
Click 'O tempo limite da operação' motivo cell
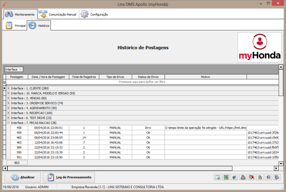click(x=206, y=128)
